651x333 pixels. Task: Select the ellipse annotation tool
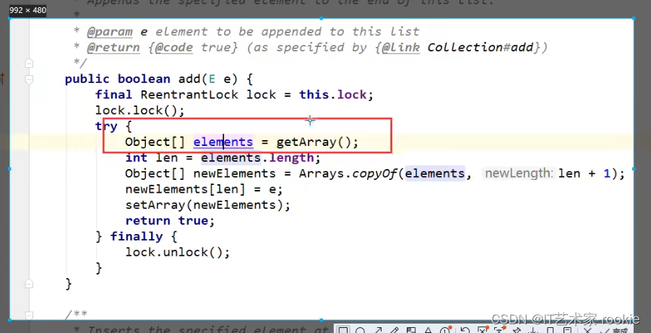click(360, 331)
